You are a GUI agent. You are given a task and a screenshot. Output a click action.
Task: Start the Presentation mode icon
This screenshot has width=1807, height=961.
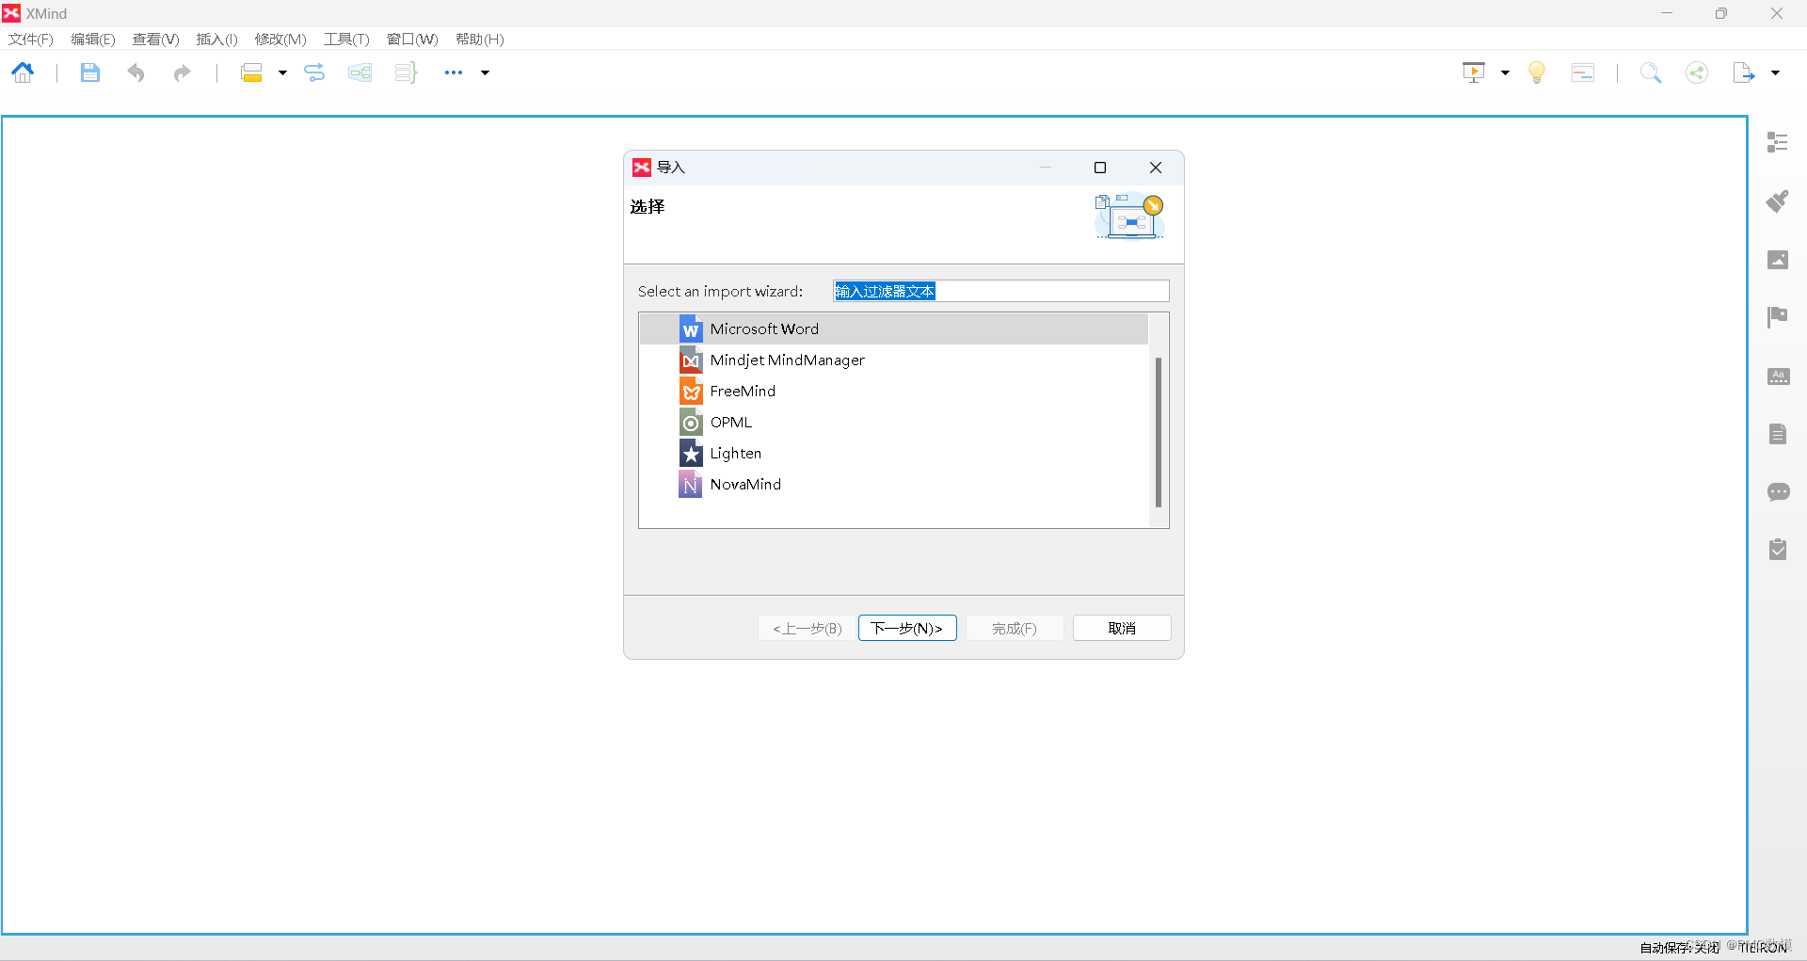[x=1474, y=72]
